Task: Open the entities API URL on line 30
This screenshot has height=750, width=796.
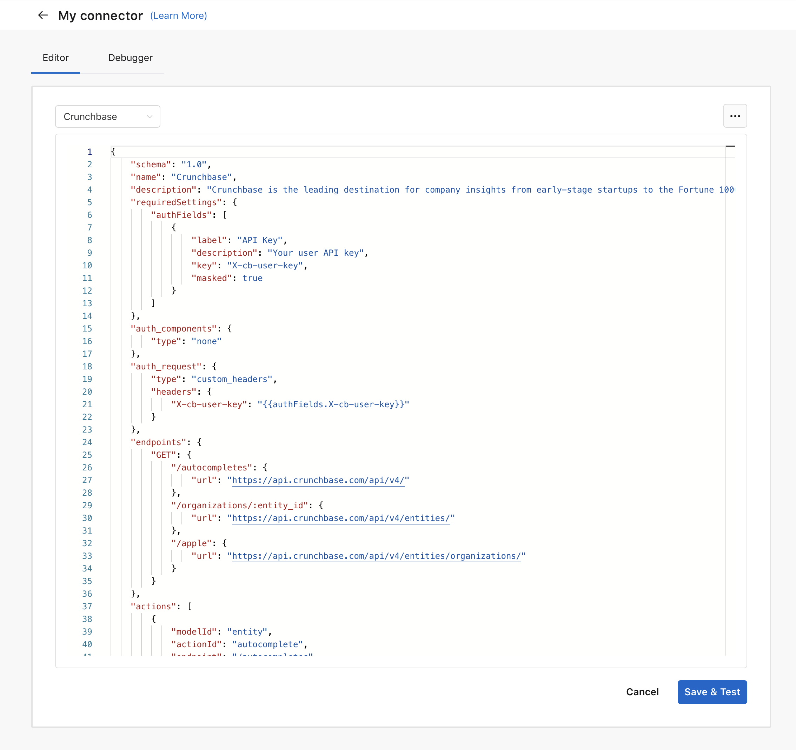Action: (x=341, y=518)
